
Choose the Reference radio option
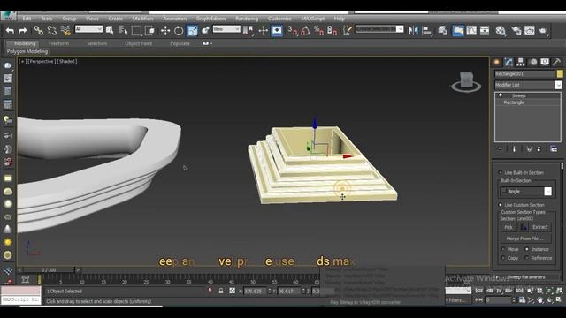point(527,258)
